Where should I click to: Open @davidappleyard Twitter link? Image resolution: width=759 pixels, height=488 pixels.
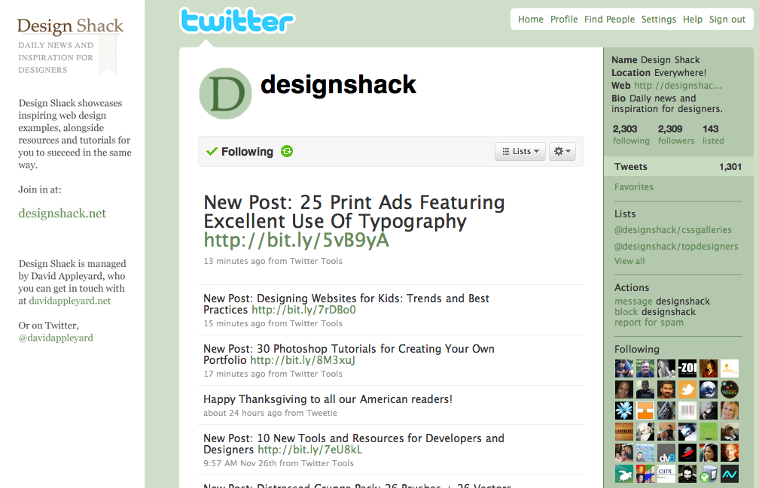point(56,338)
